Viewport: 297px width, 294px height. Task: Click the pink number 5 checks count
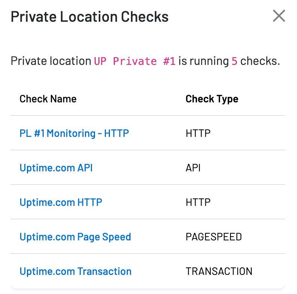pos(234,61)
